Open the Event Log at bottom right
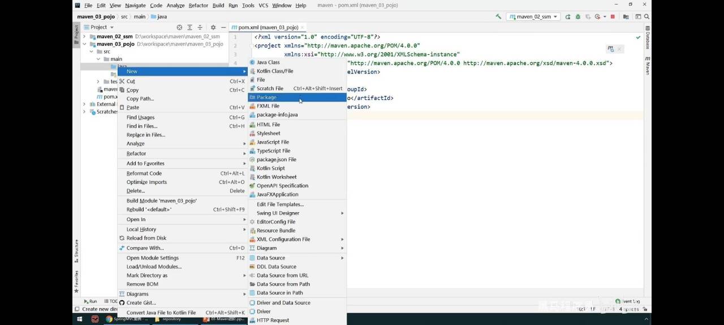724x325 pixels. pos(628,301)
